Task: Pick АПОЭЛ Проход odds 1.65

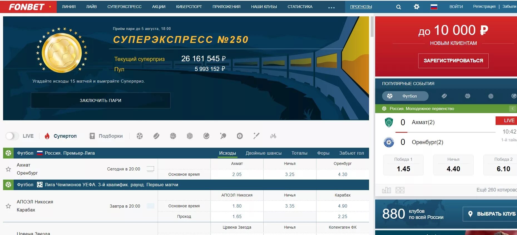Action: click(x=237, y=216)
